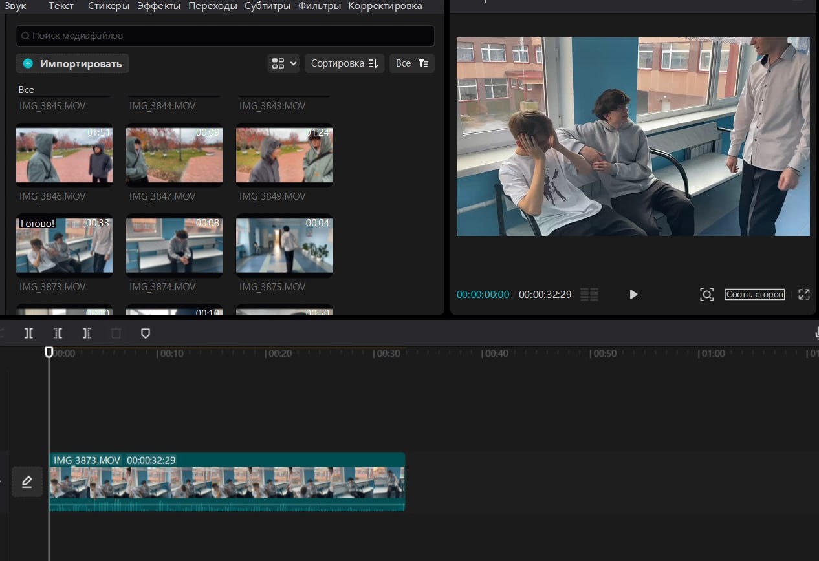The image size is (819, 561).
Task: Enter fullscreen preview mode
Action: (804, 295)
